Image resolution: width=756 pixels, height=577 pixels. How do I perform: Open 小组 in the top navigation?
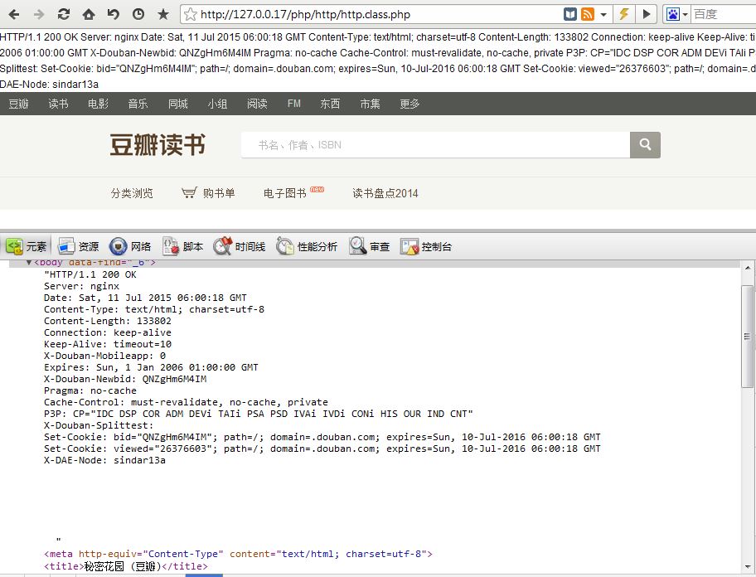[x=217, y=104]
